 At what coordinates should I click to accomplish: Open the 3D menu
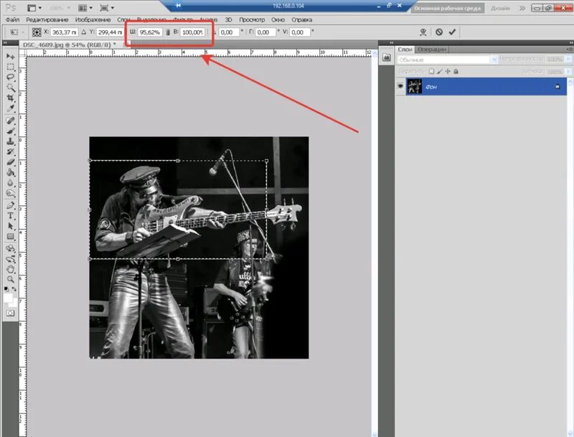pyautogui.click(x=228, y=19)
